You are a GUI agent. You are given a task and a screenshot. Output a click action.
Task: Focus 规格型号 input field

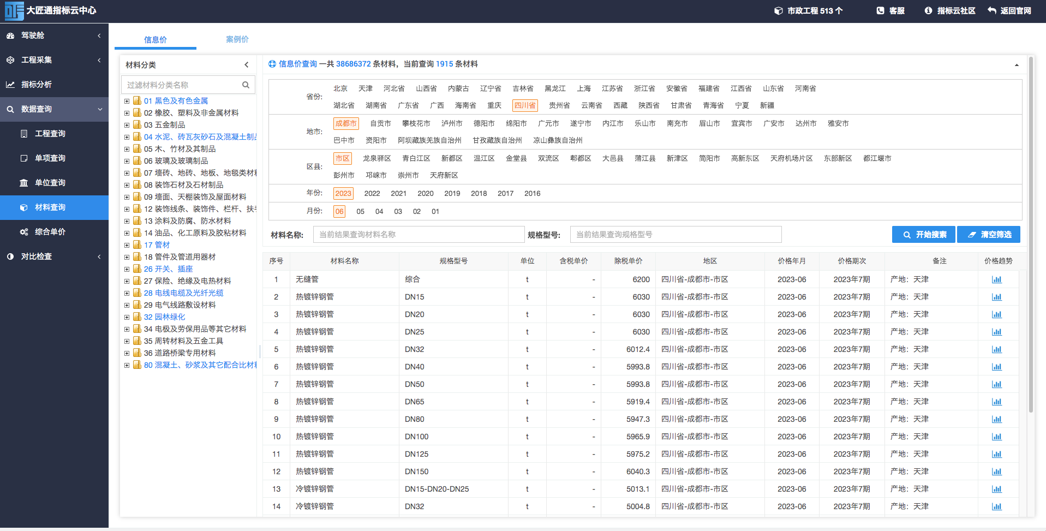[676, 235]
